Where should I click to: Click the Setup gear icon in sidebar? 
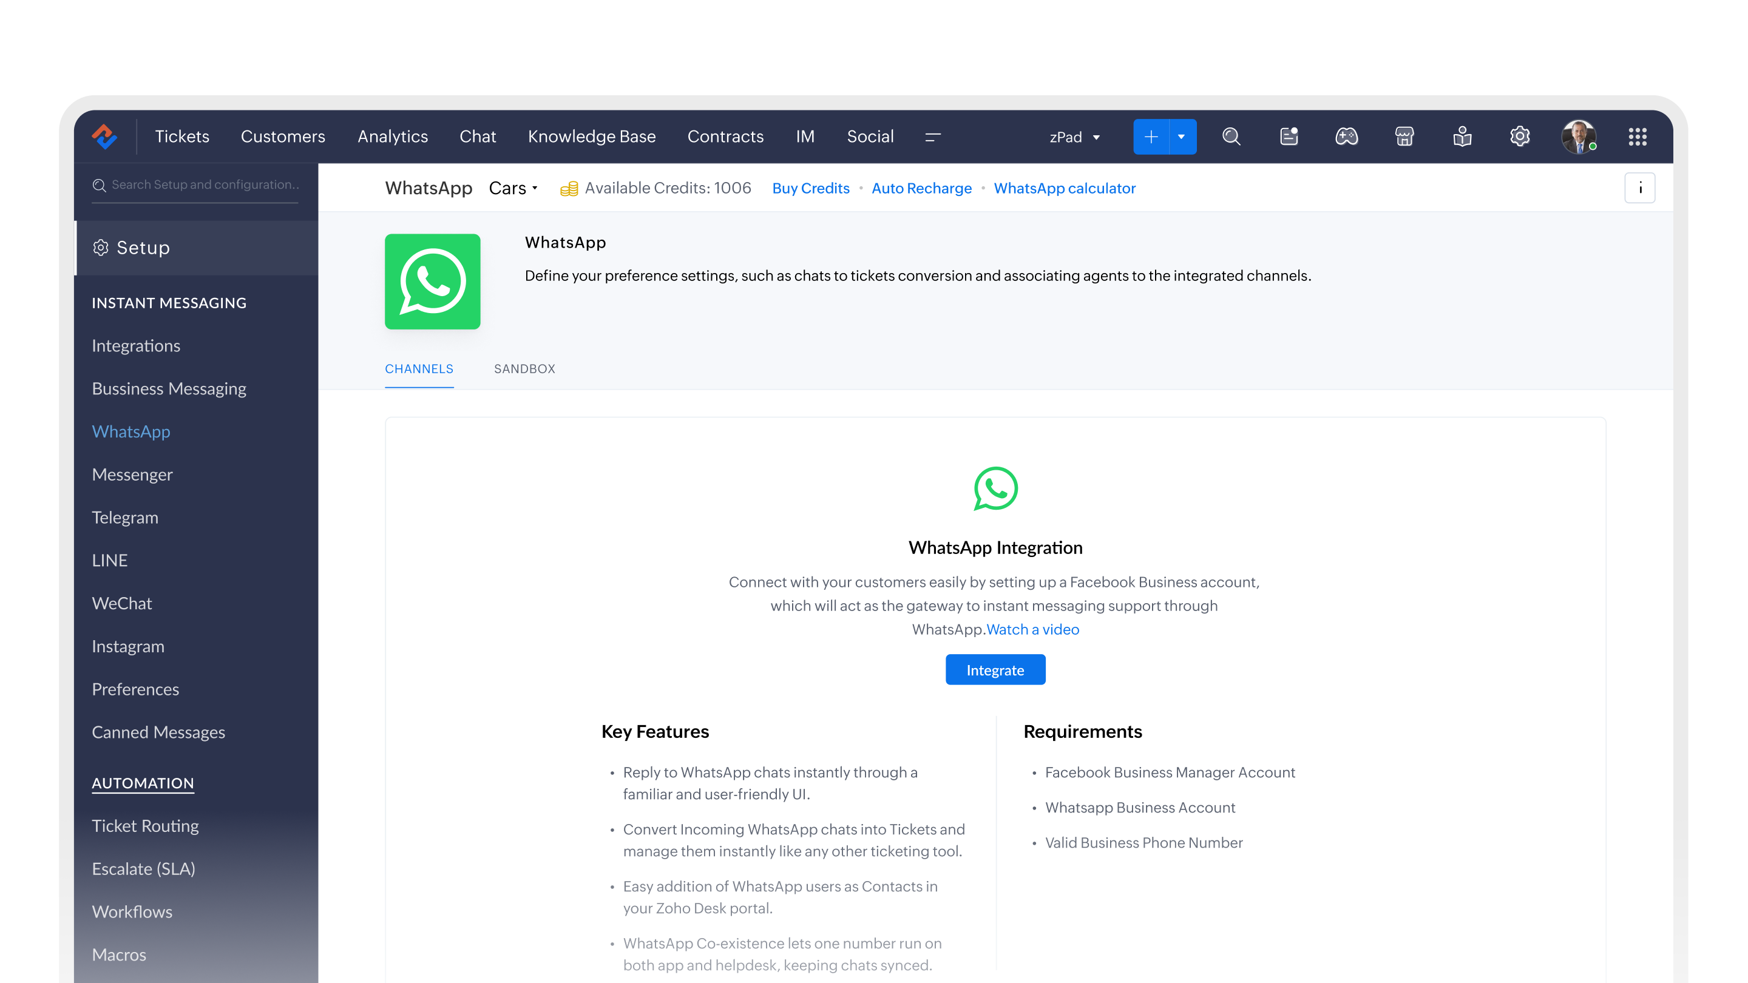100,248
